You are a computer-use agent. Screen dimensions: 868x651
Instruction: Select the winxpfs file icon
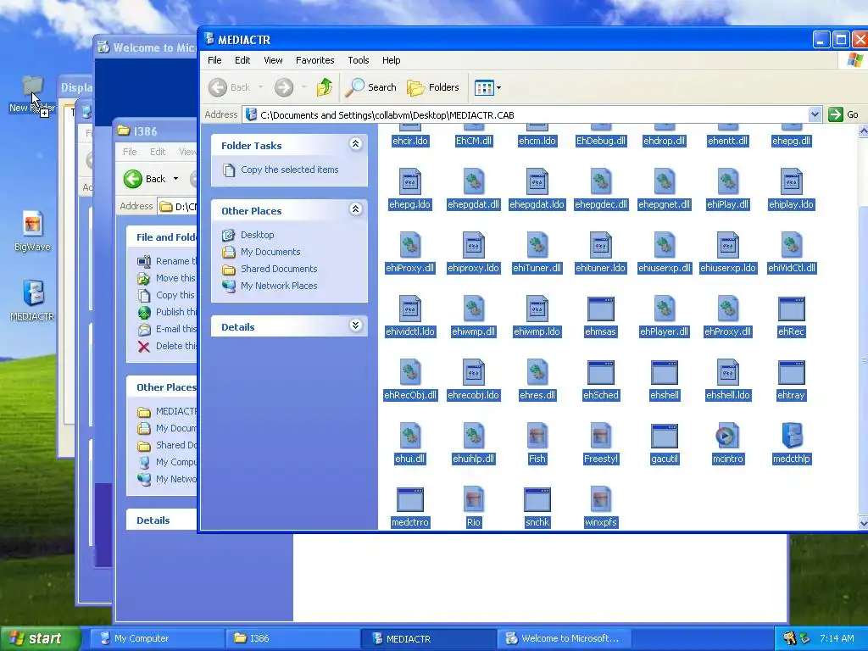click(x=601, y=499)
